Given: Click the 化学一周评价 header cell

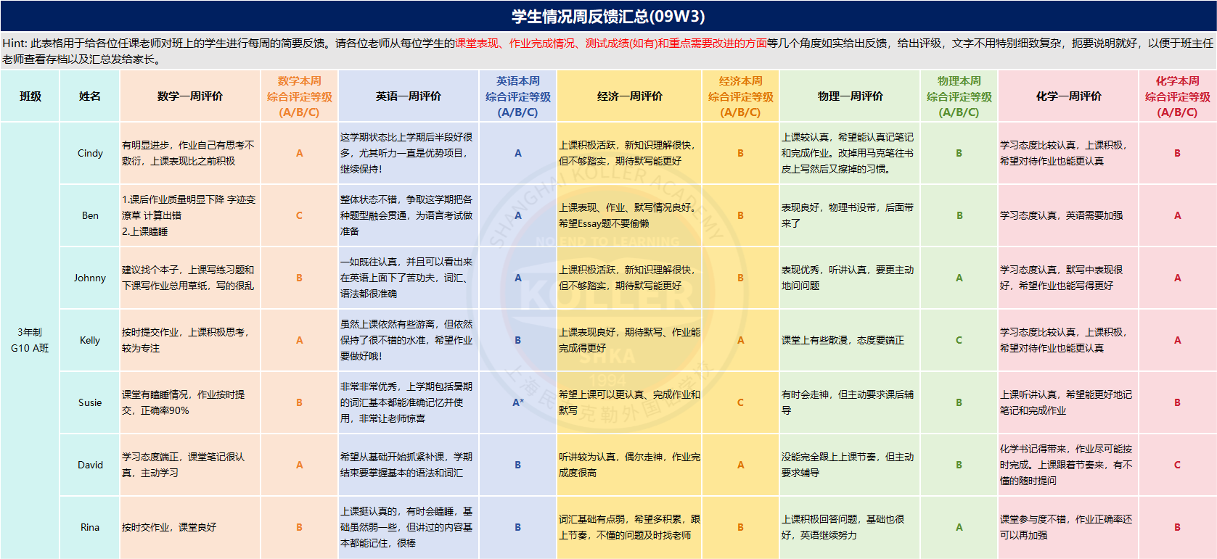Looking at the screenshot, I should (x=1068, y=96).
